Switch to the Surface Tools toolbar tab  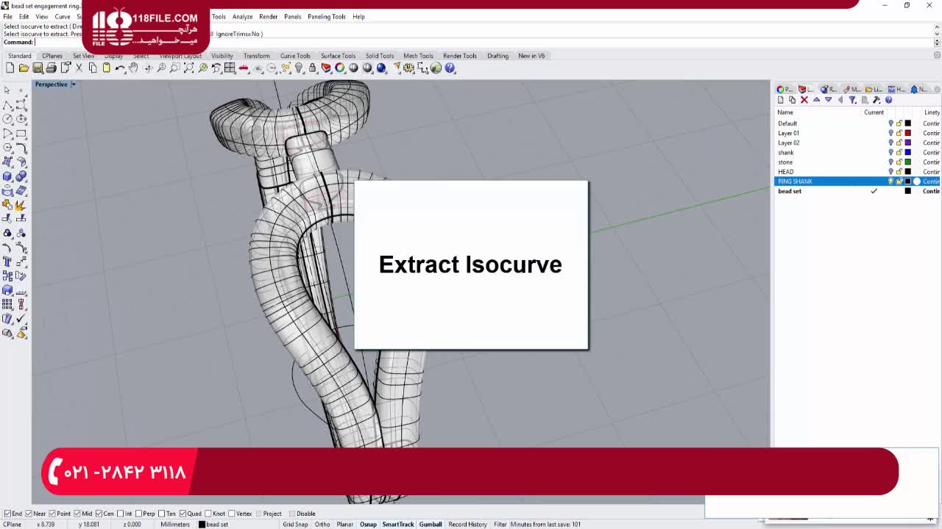tap(338, 56)
